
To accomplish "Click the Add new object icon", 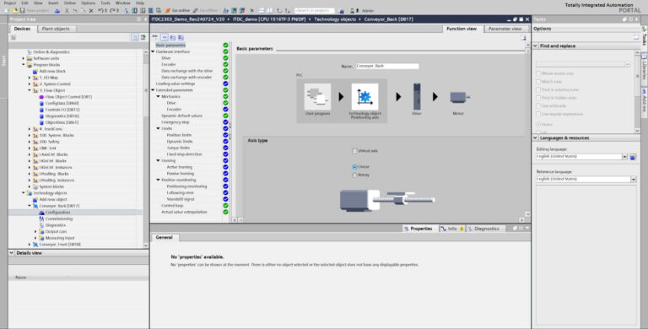I will click(35, 199).
